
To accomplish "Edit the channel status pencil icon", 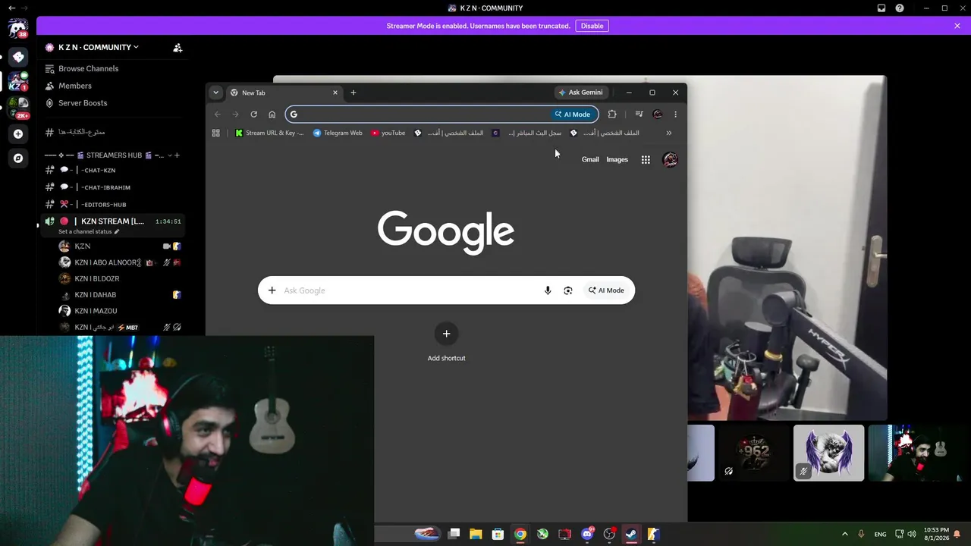I will pyautogui.click(x=117, y=231).
